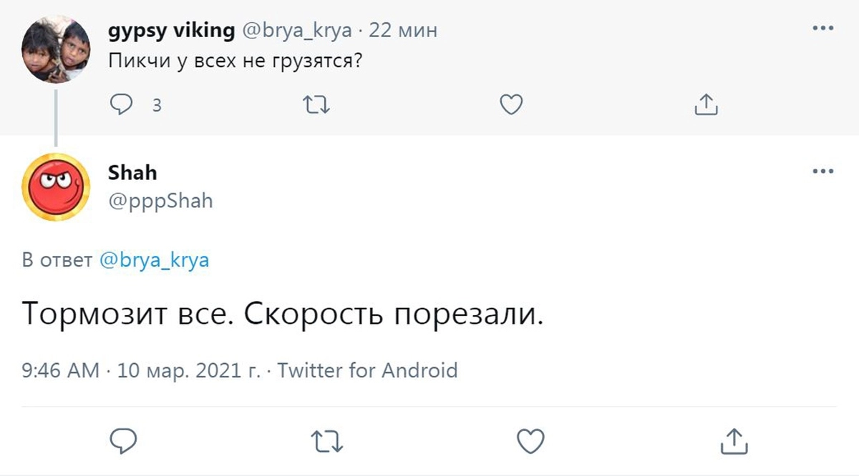
Task: Open more options for Shah's tweet
Action: (x=823, y=172)
